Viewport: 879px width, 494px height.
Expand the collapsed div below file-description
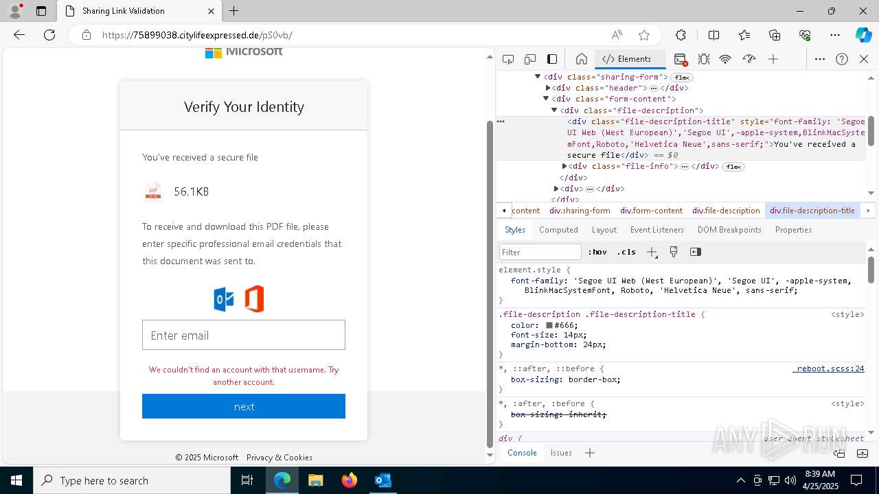point(556,189)
